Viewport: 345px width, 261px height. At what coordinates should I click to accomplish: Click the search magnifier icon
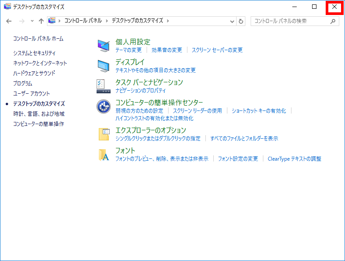(x=333, y=21)
